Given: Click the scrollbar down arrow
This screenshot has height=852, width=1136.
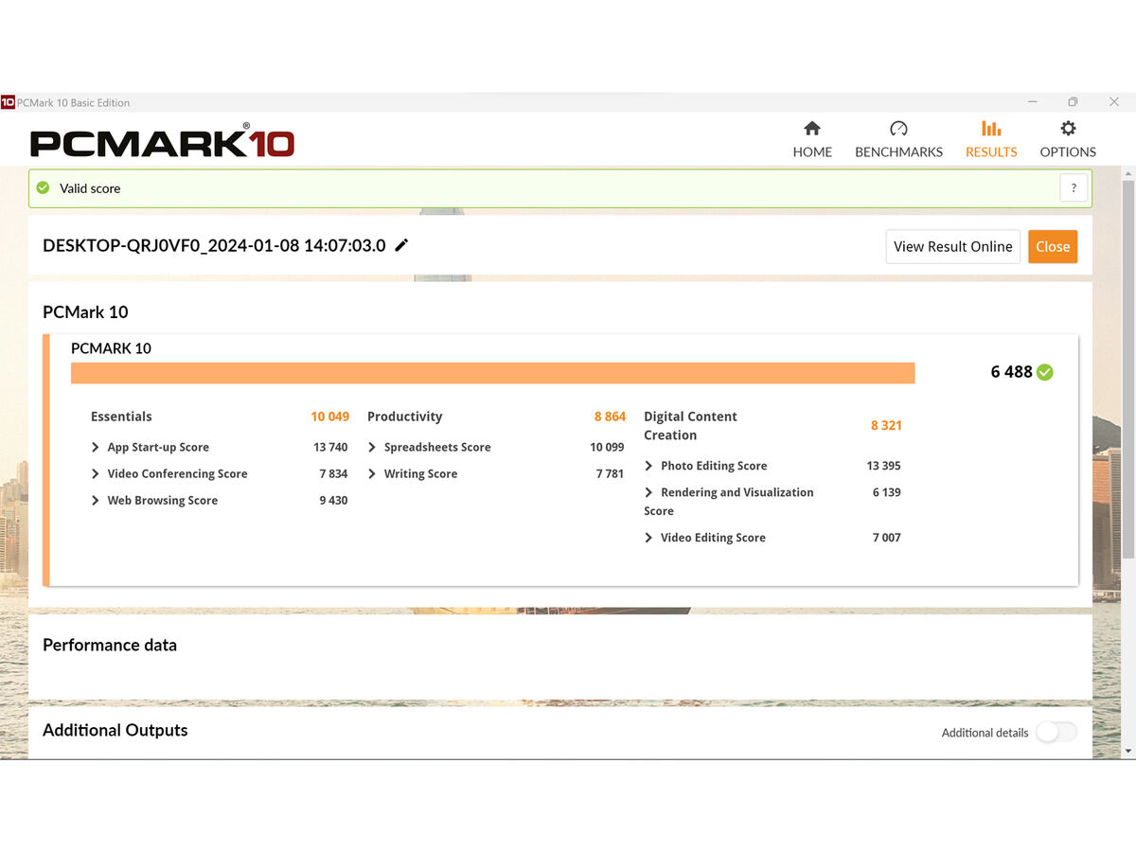Looking at the screenshot, I should click(x=1127, y=751).
